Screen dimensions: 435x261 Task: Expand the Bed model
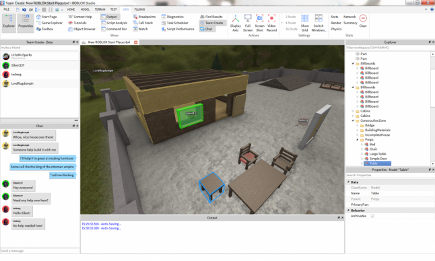click(x=362, y=145)
